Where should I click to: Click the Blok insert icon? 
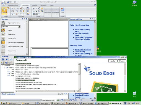(x=62, y=11)
